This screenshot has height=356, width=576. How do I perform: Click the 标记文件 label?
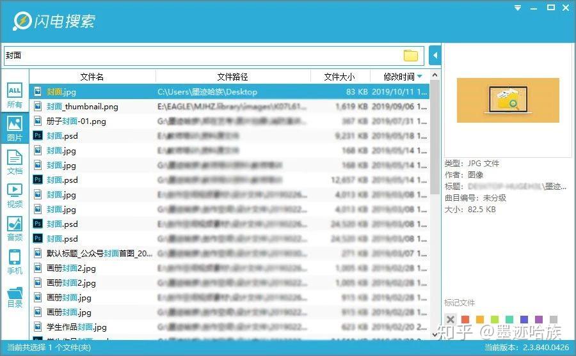[459, 303]
